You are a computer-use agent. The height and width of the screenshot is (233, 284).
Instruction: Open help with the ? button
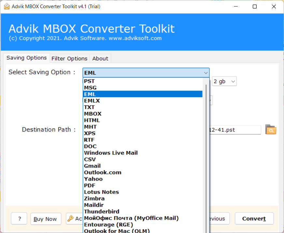(x=19, y=219)
